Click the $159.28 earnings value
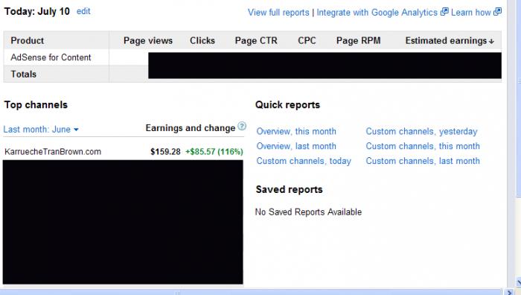 coord(165,152)
